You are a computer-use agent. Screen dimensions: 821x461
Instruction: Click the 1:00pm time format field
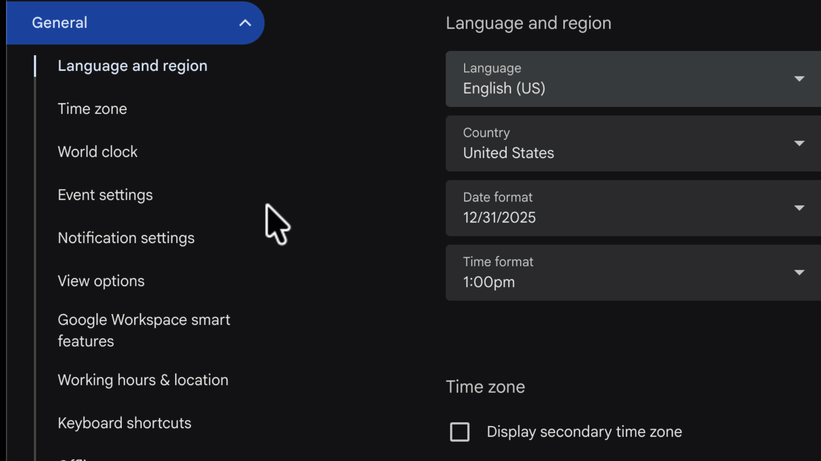click(599, 273)
